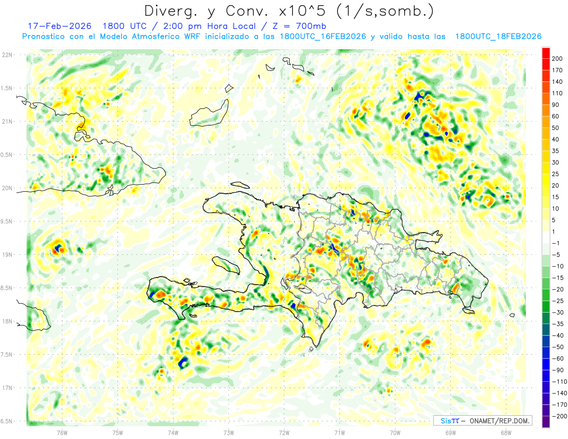This screenshot has width=568, height=439.
Task: Click the 72W longitude label
Action: pyautogui.click(x=284, y=432)
